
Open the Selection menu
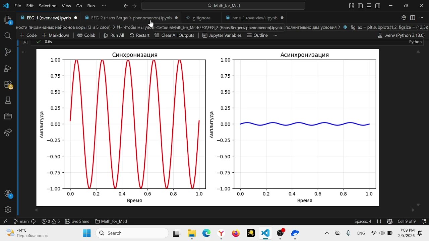pos(48,6)
